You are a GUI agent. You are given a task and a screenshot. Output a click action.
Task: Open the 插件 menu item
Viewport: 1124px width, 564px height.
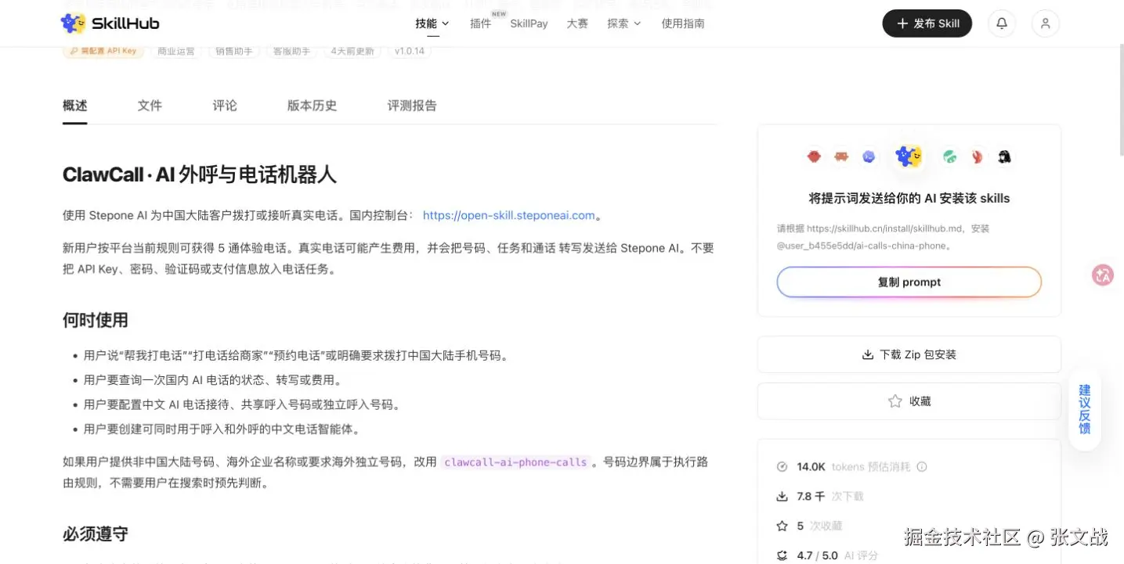[480, 23]
